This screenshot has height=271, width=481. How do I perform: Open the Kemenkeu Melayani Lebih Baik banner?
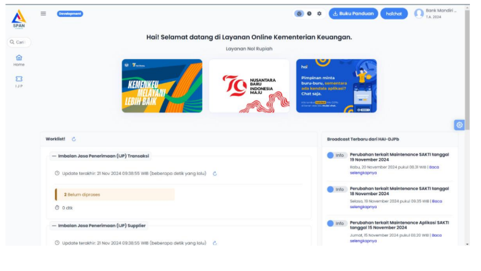(161, 86)
